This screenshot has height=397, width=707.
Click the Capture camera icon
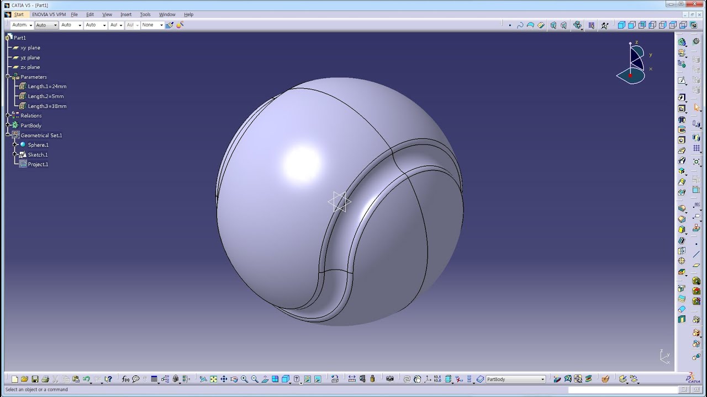(390, 379)
